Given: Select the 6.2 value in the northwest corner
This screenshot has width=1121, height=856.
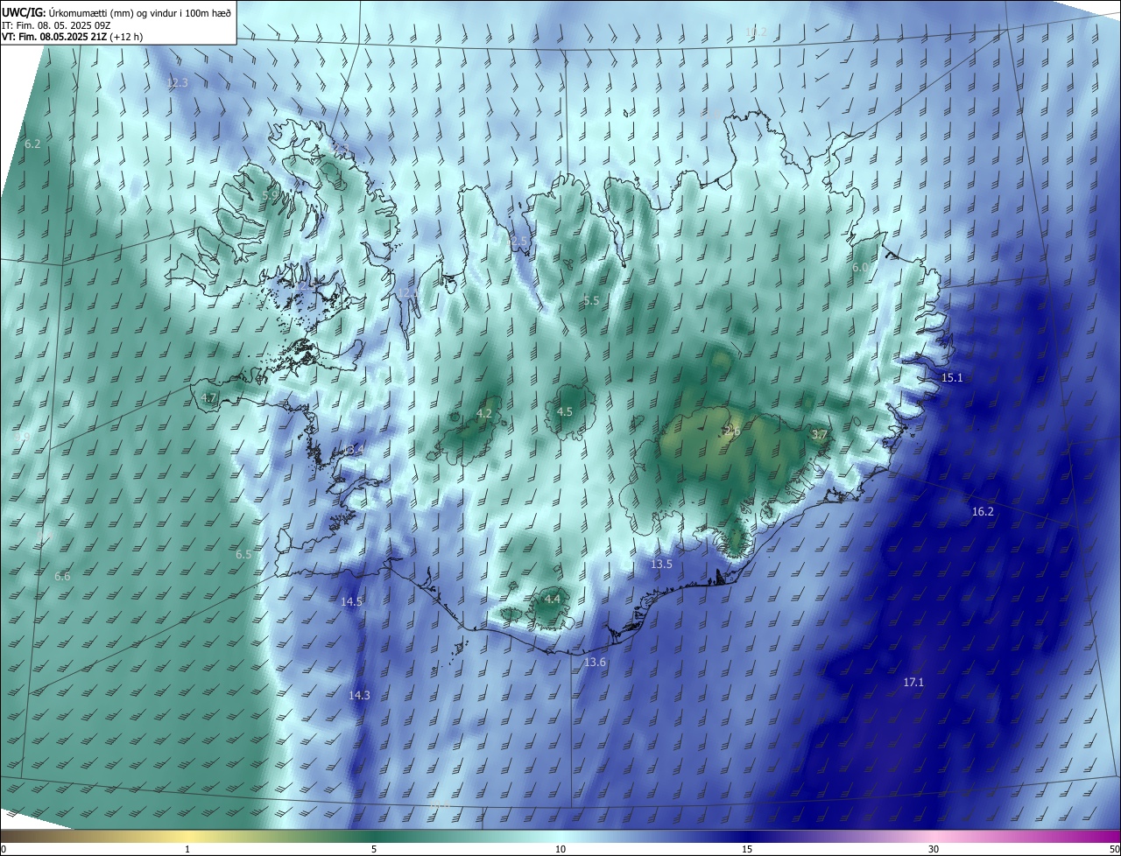Looking at the screenshot, I should (x=32, y=144).
